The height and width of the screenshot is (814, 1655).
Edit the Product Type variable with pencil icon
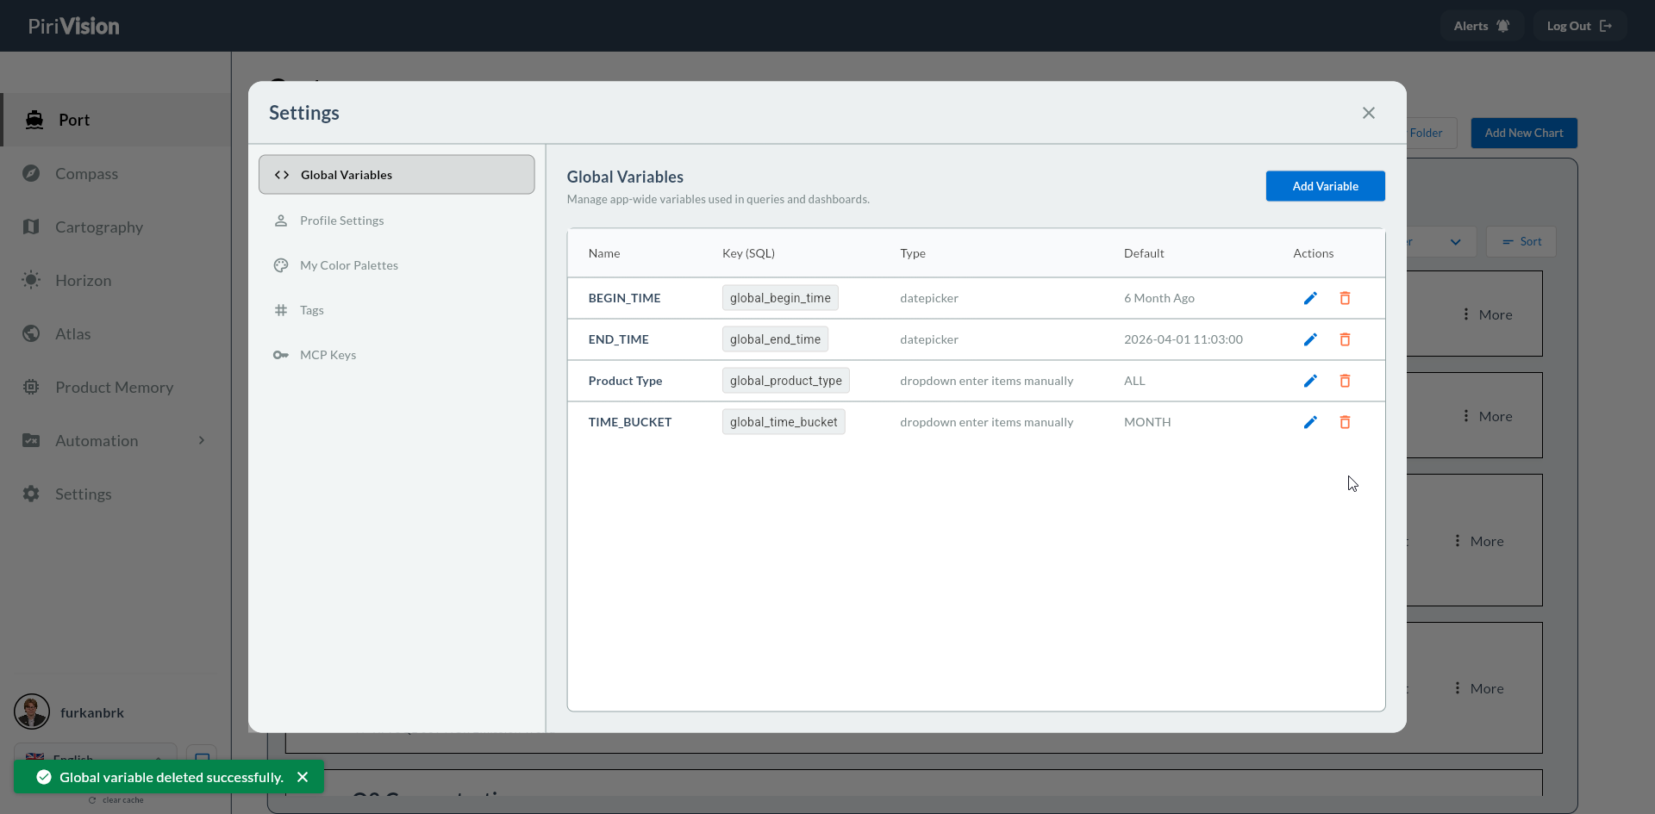coord(1310,381)
